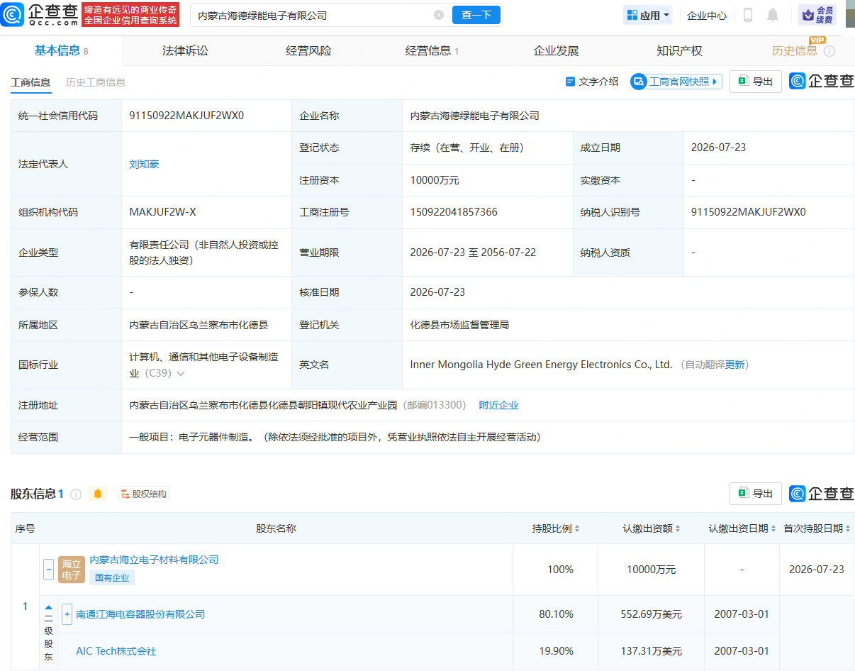Collapse 内蒙古海立电子材料有限公司 with minus box
This screenshot has height=671, width=855.
coord(49,569)
